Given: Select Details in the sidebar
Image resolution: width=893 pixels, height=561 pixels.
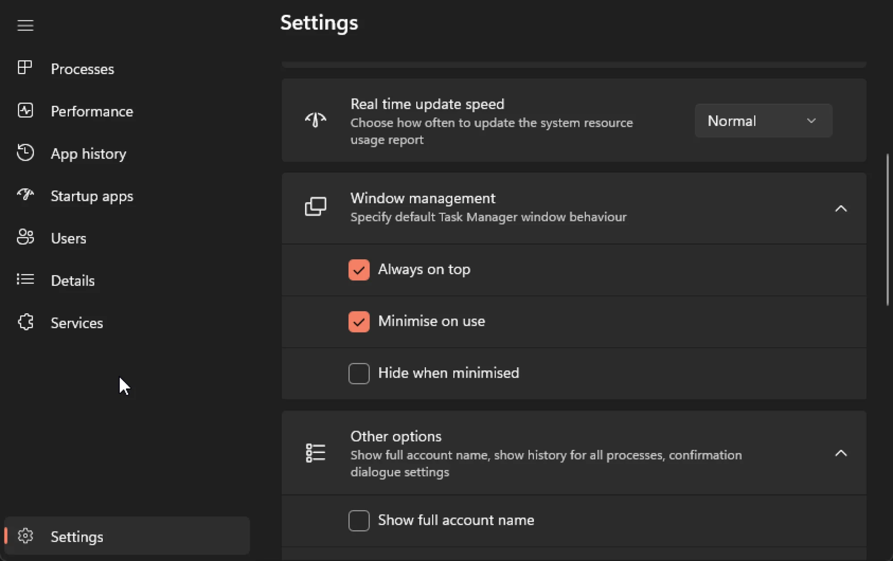Looking at the screenshot, I should (127, 281).
